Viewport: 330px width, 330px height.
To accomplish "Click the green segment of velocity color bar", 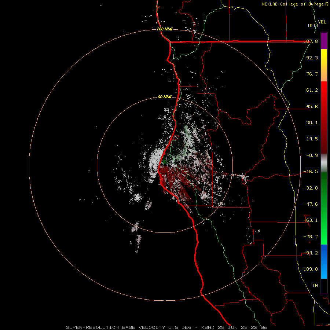I will pyautogui.click(x=324, y=208).
